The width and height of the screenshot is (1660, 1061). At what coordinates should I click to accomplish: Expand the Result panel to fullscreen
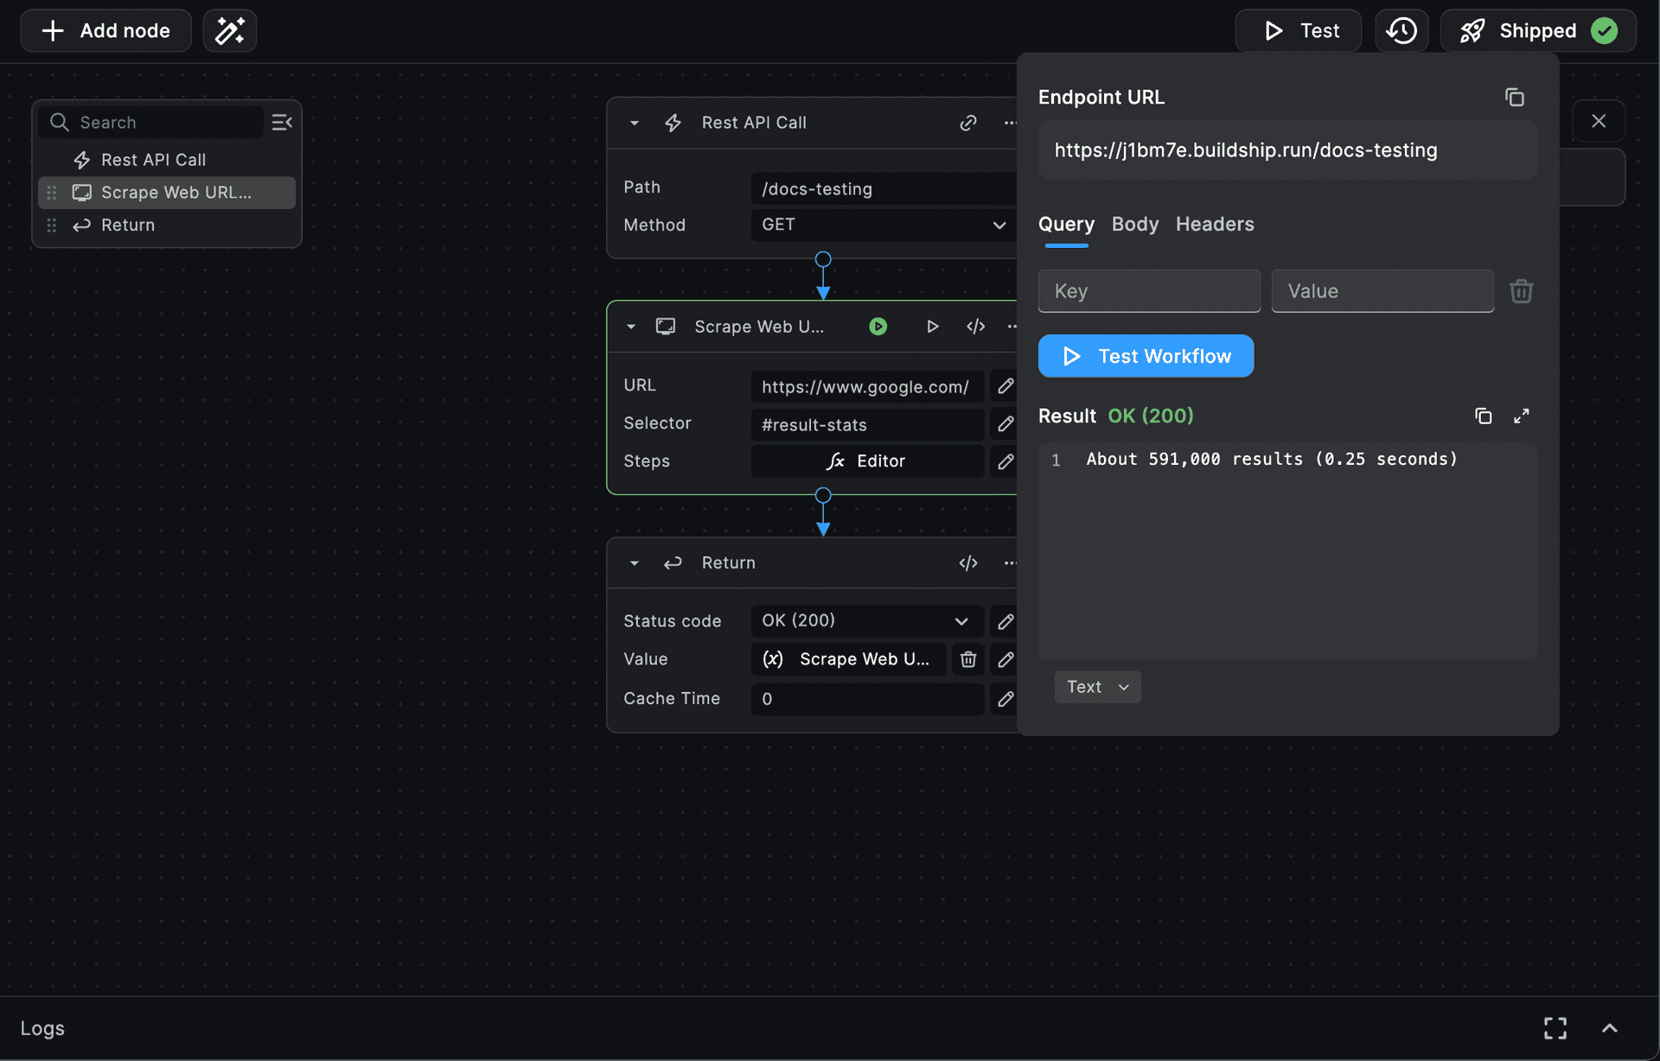pyautogui.click(x=1521, y=416)
